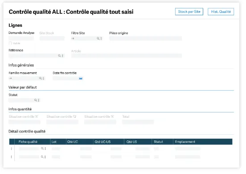Click second row Fiche qualité cell
This screenshot has height=174, width=246.
[29, 157]
